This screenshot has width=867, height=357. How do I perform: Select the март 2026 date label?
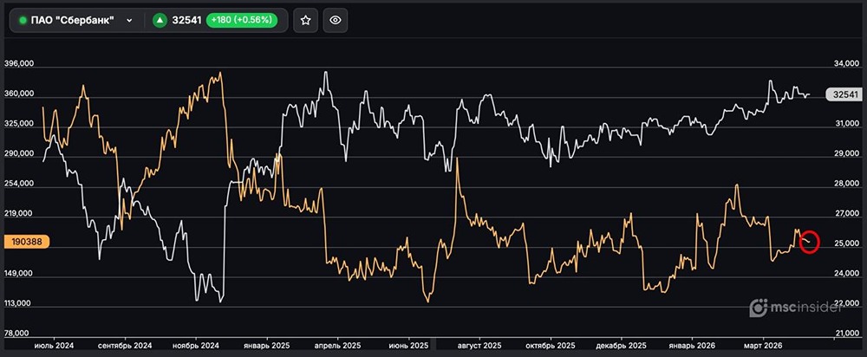(x=763, y=345)
